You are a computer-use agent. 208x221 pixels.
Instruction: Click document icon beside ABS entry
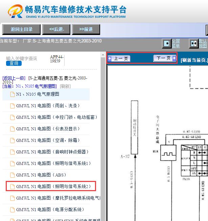(x=13, y=175)
